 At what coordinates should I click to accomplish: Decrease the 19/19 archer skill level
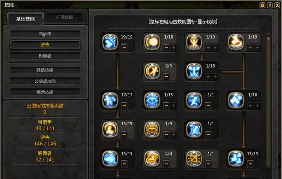point(124,47)
